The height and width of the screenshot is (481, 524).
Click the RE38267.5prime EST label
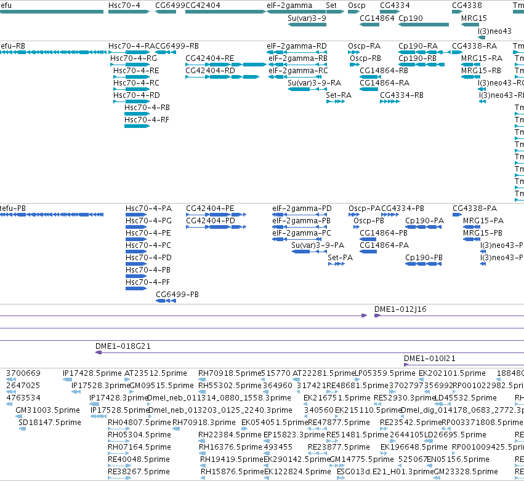click(139, 472)
